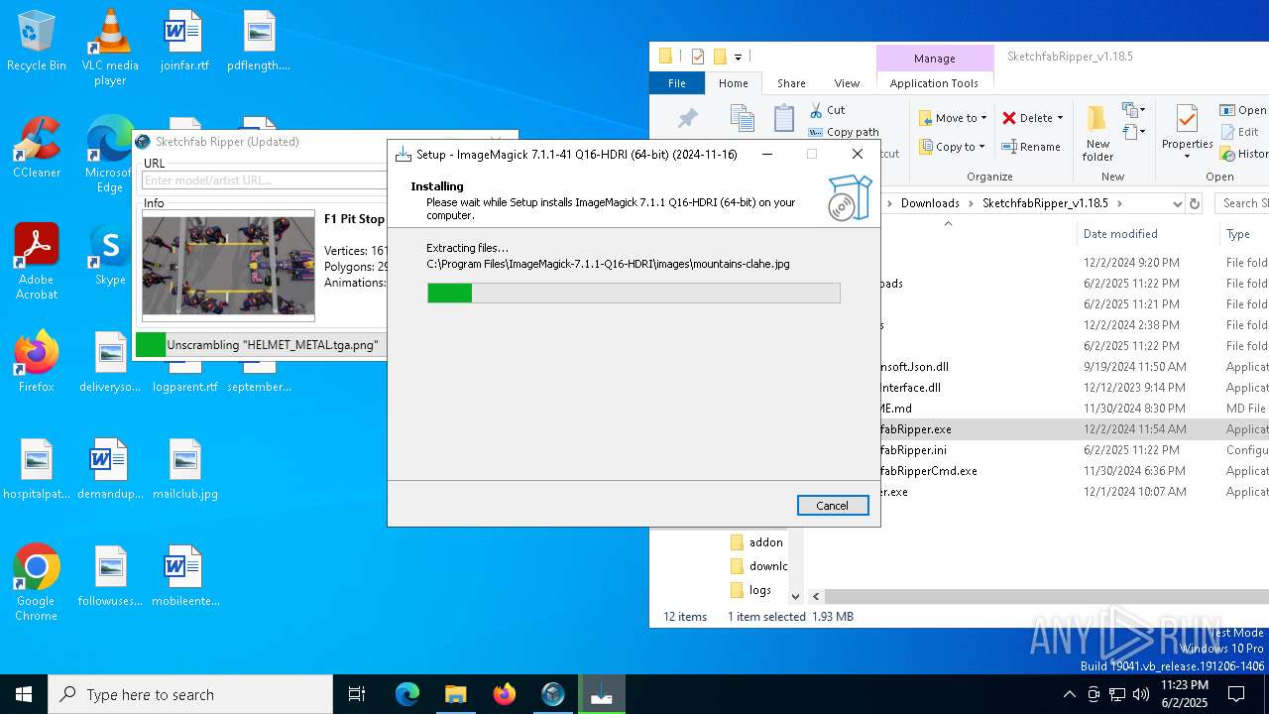Viewport: 1269px width, 714px height.
Task: Open Microsoft Edge from the taskbar
Action: pos(407,694)
